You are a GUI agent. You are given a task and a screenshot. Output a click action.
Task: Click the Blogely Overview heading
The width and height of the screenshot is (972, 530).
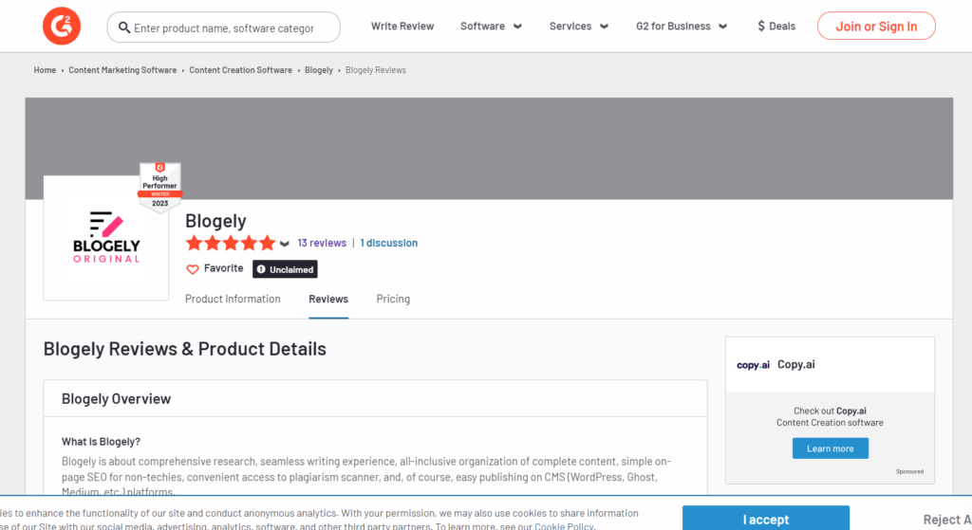click(x=116, y=399)
